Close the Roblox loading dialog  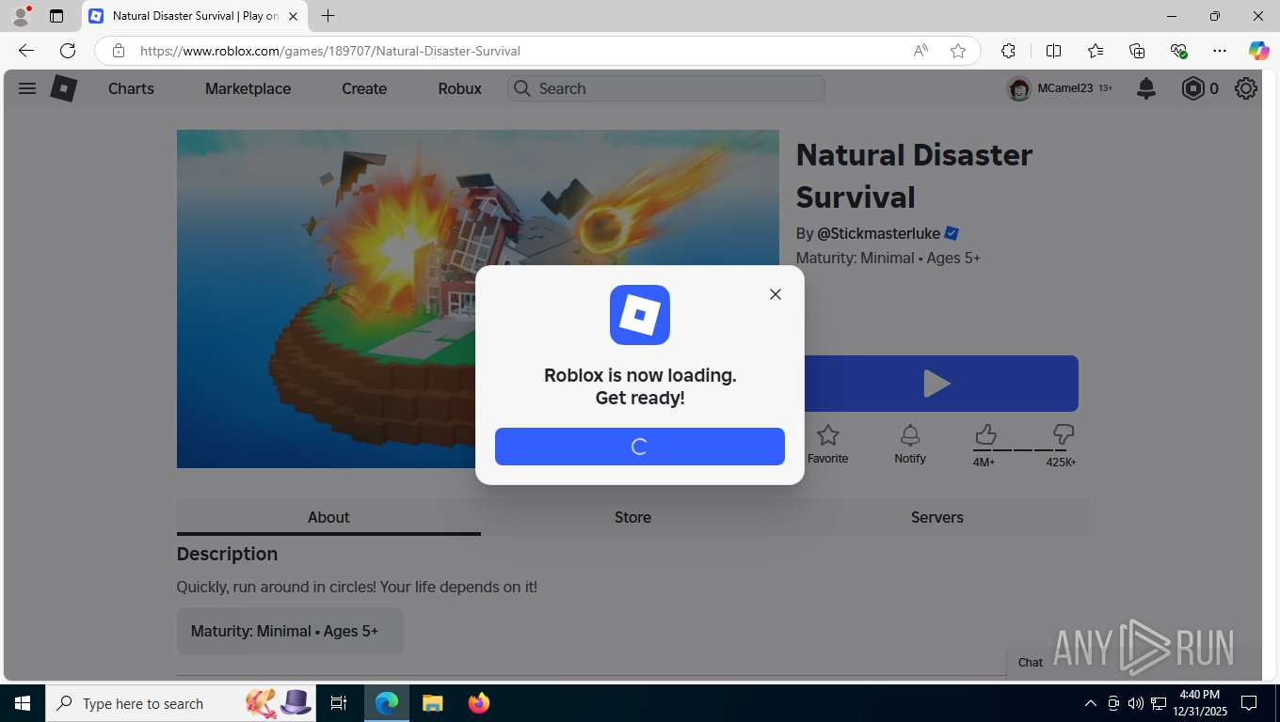pos(776,294)
